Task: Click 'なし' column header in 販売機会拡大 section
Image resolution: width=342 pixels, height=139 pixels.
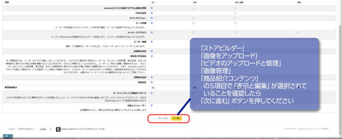Action: coord(153,87)
